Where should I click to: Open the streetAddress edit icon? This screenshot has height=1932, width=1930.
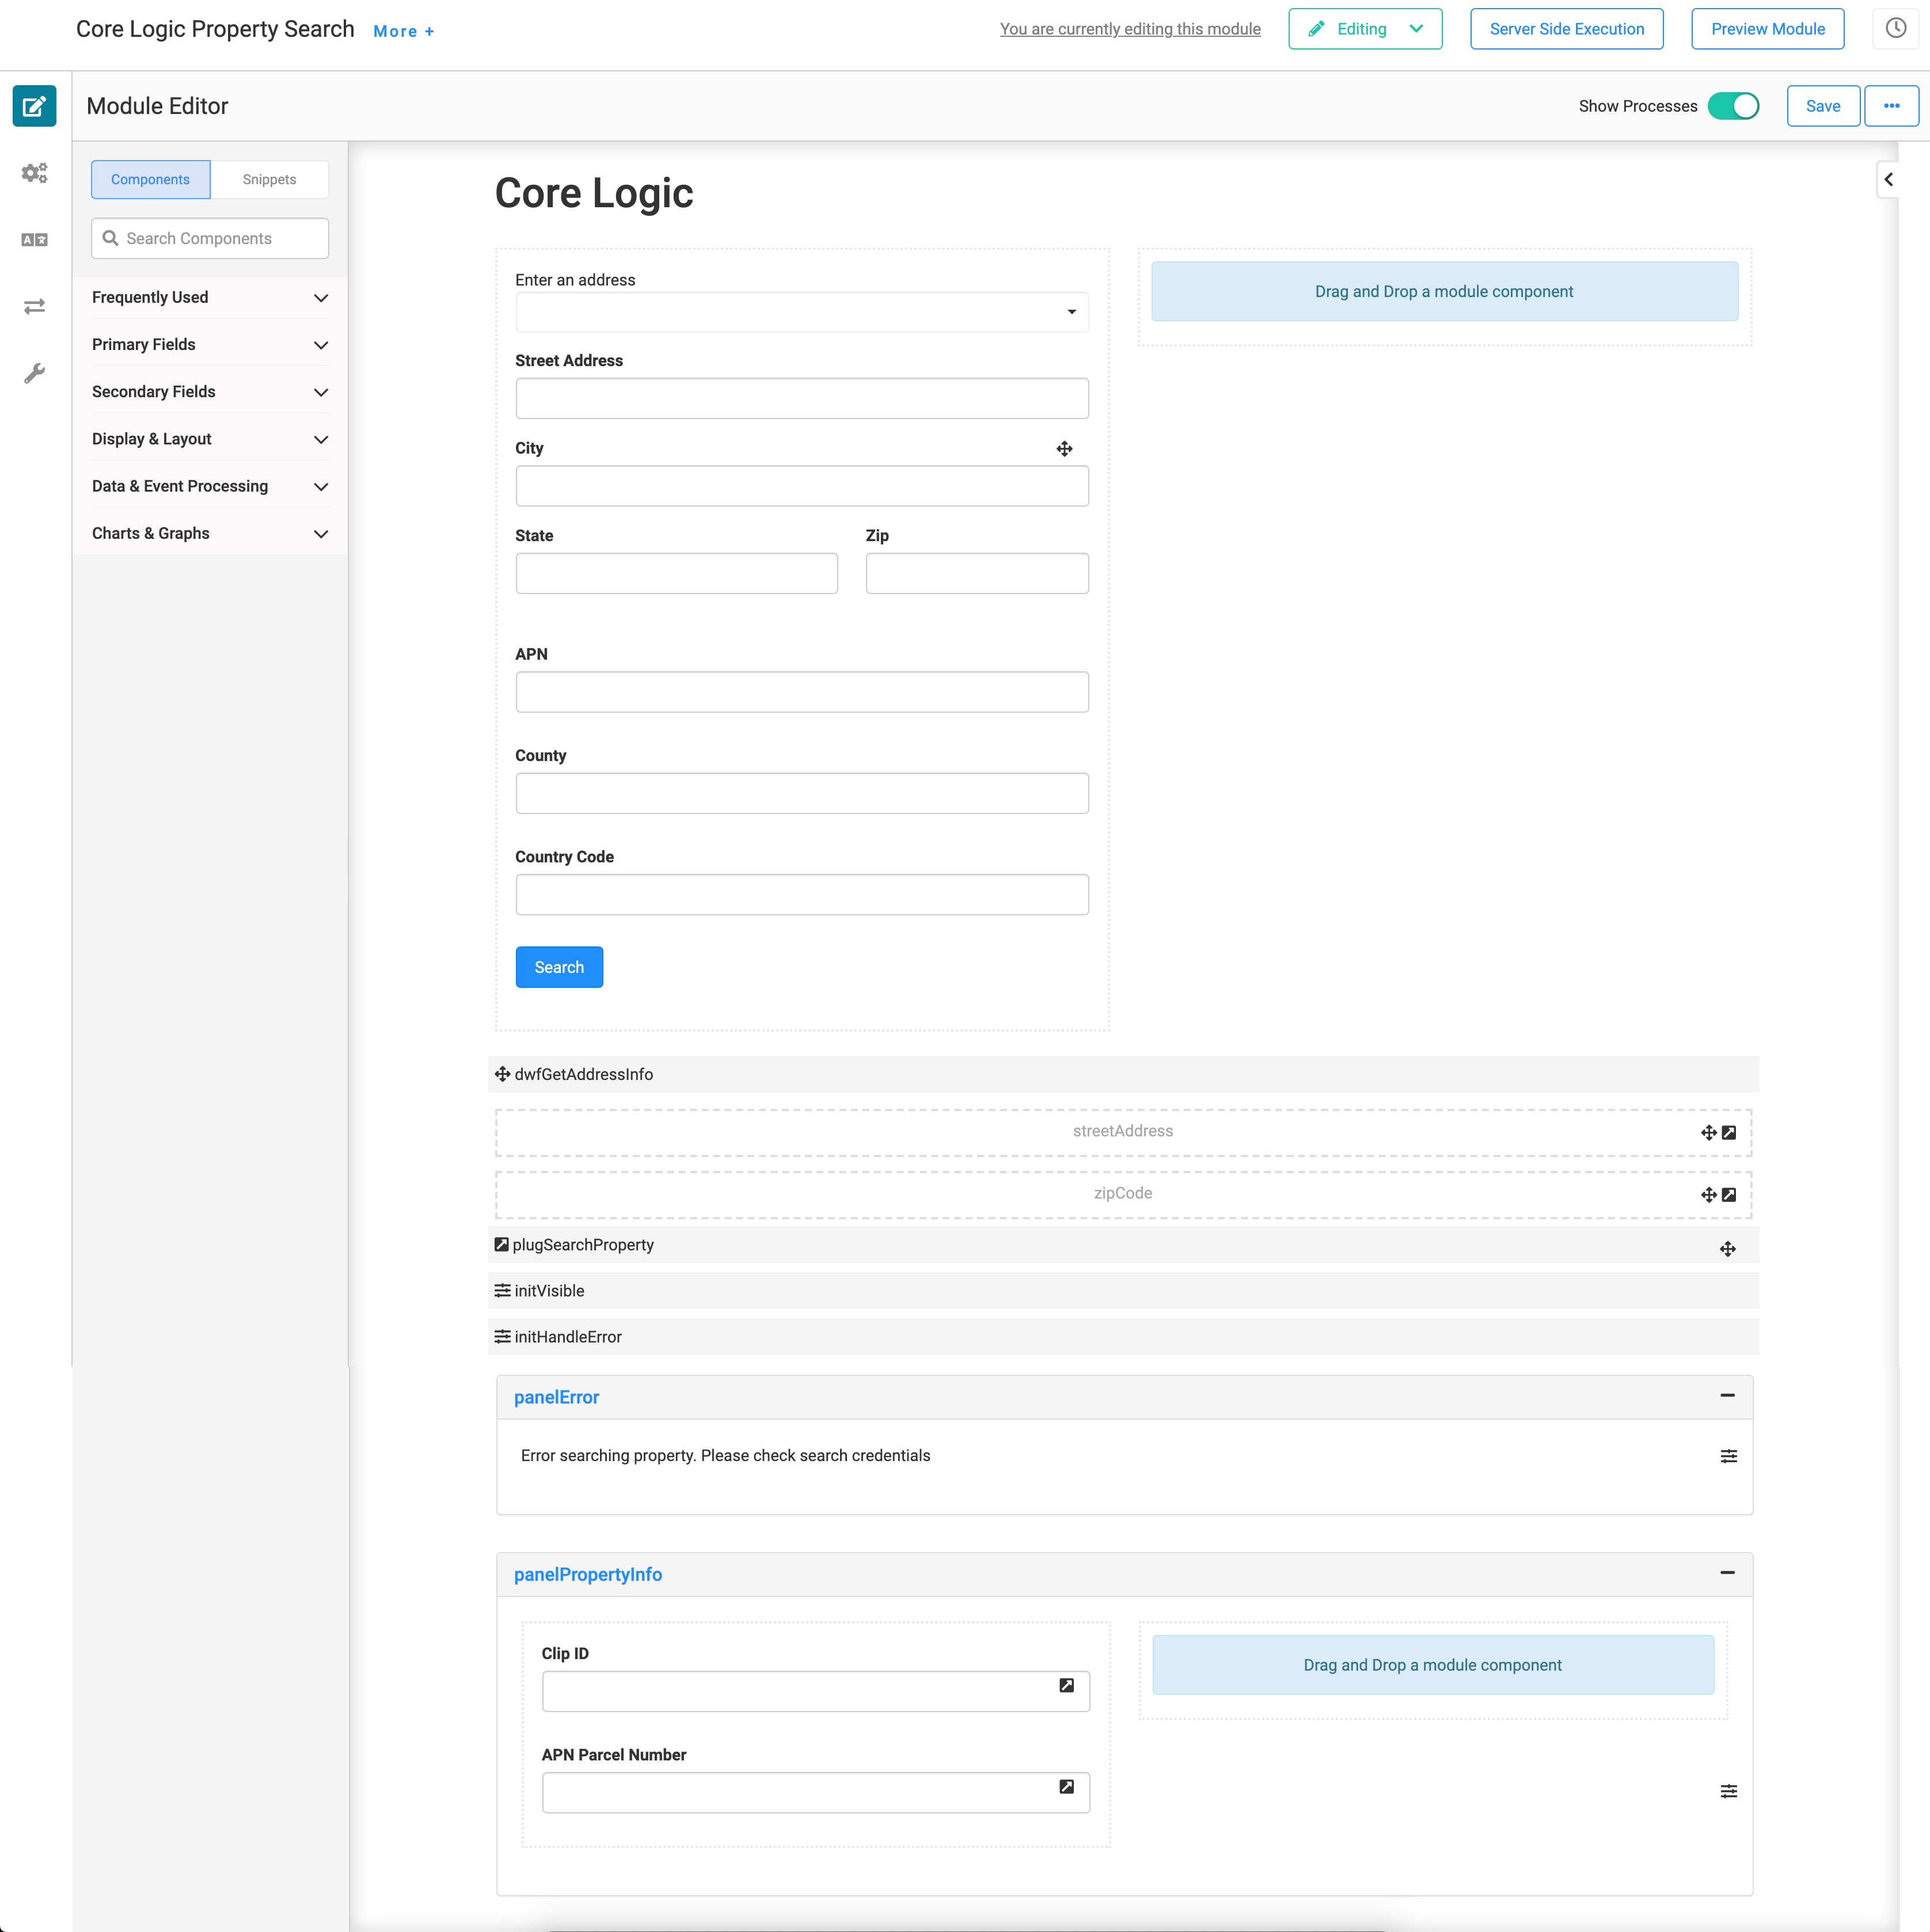(1729, 1133)
